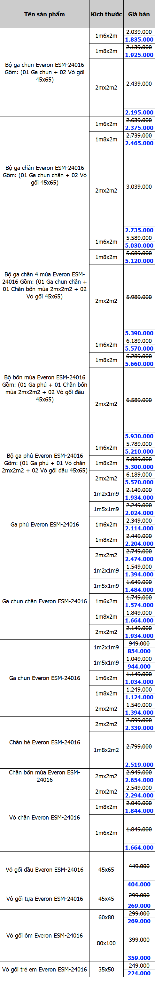The width and height of the screenshot is (155, 999).
Task: Click the size cell 80x100
Action: tap(106, 943)
